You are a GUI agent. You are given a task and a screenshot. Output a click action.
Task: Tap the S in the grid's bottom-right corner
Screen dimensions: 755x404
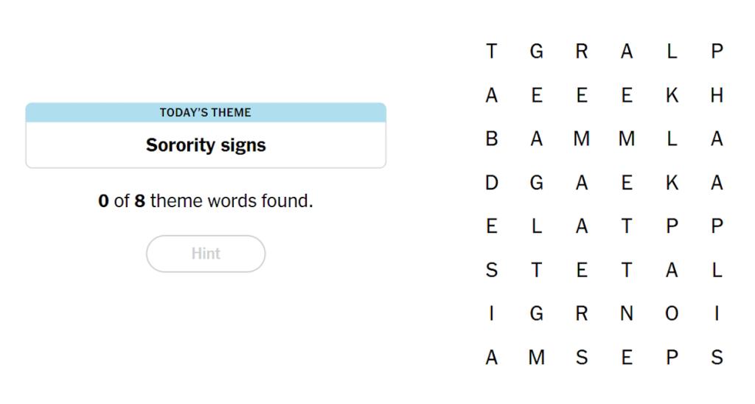[717, 358]
